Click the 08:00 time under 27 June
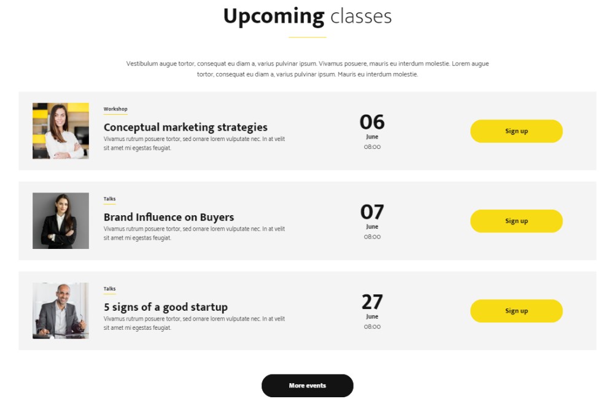Image resolution: width=614 pixels, height=404 pixels. [372, 327]
